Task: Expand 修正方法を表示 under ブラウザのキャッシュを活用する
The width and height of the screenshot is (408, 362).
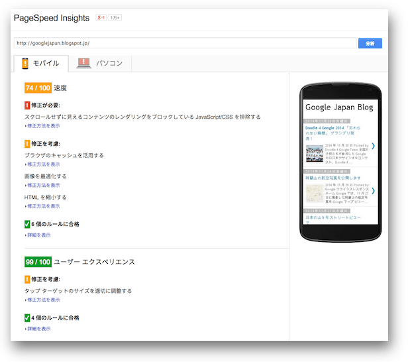Action: [x=42, y=164]
